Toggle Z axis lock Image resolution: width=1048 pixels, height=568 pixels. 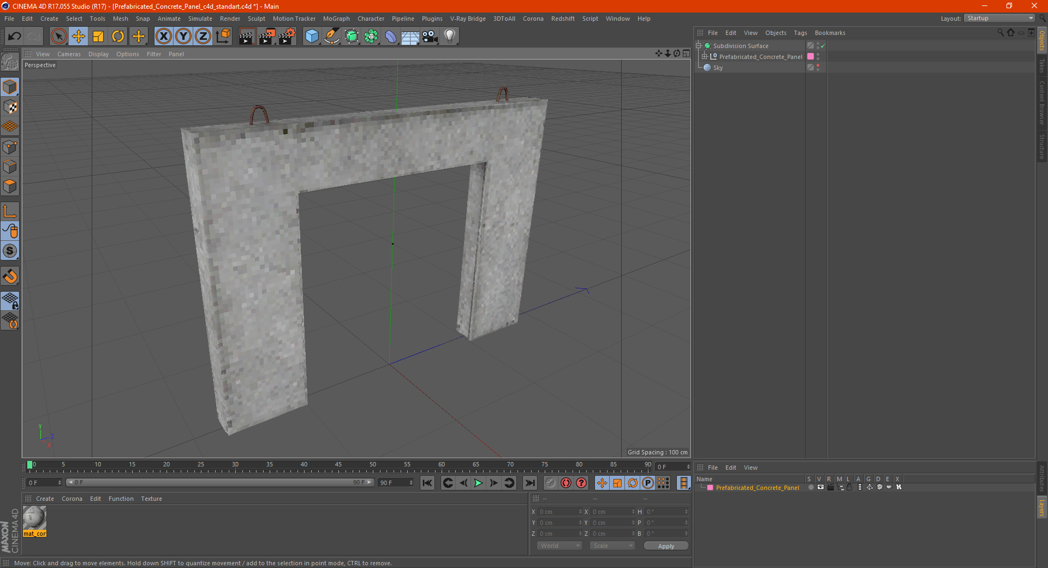pos(203,37)
